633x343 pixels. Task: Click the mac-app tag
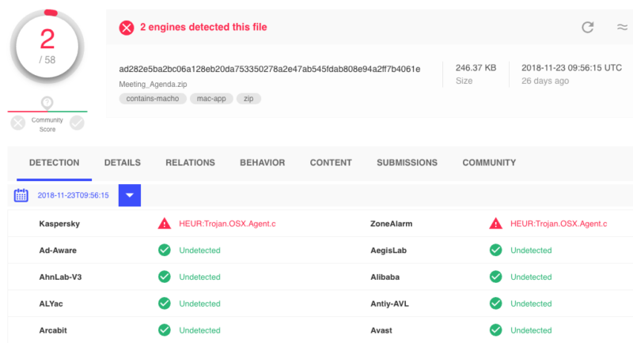tap(211, 99)
